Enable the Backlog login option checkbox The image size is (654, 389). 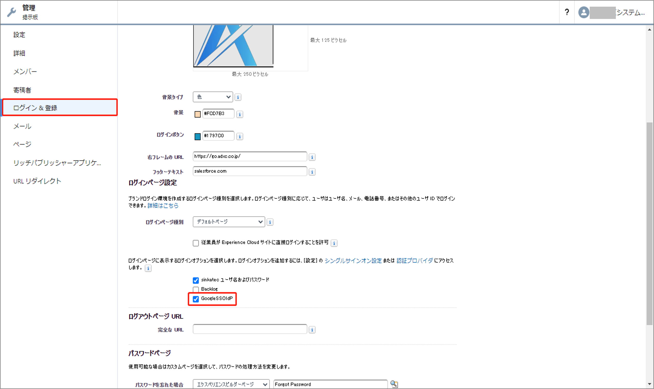pos(196,289)
